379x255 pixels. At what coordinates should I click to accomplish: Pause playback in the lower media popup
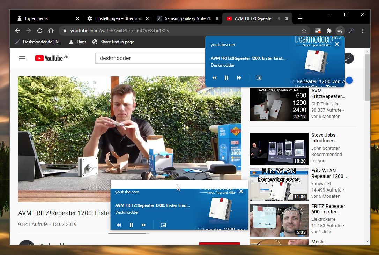(131, 225)
